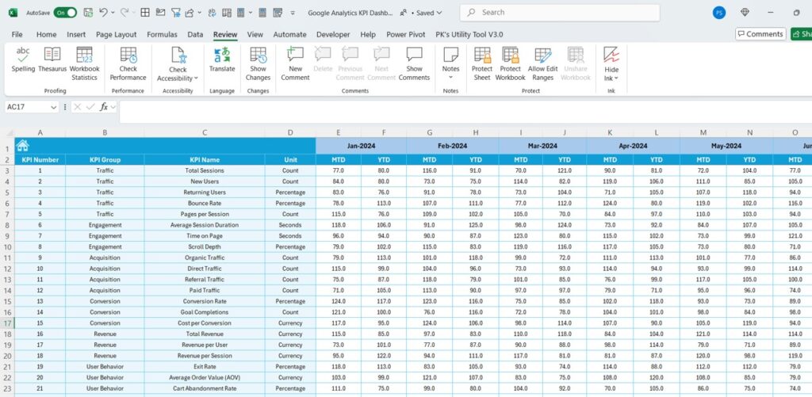
Task: Select the column C header
Action: coord(205,132)
